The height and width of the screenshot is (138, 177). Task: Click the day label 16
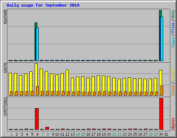(x=88, y=134)
